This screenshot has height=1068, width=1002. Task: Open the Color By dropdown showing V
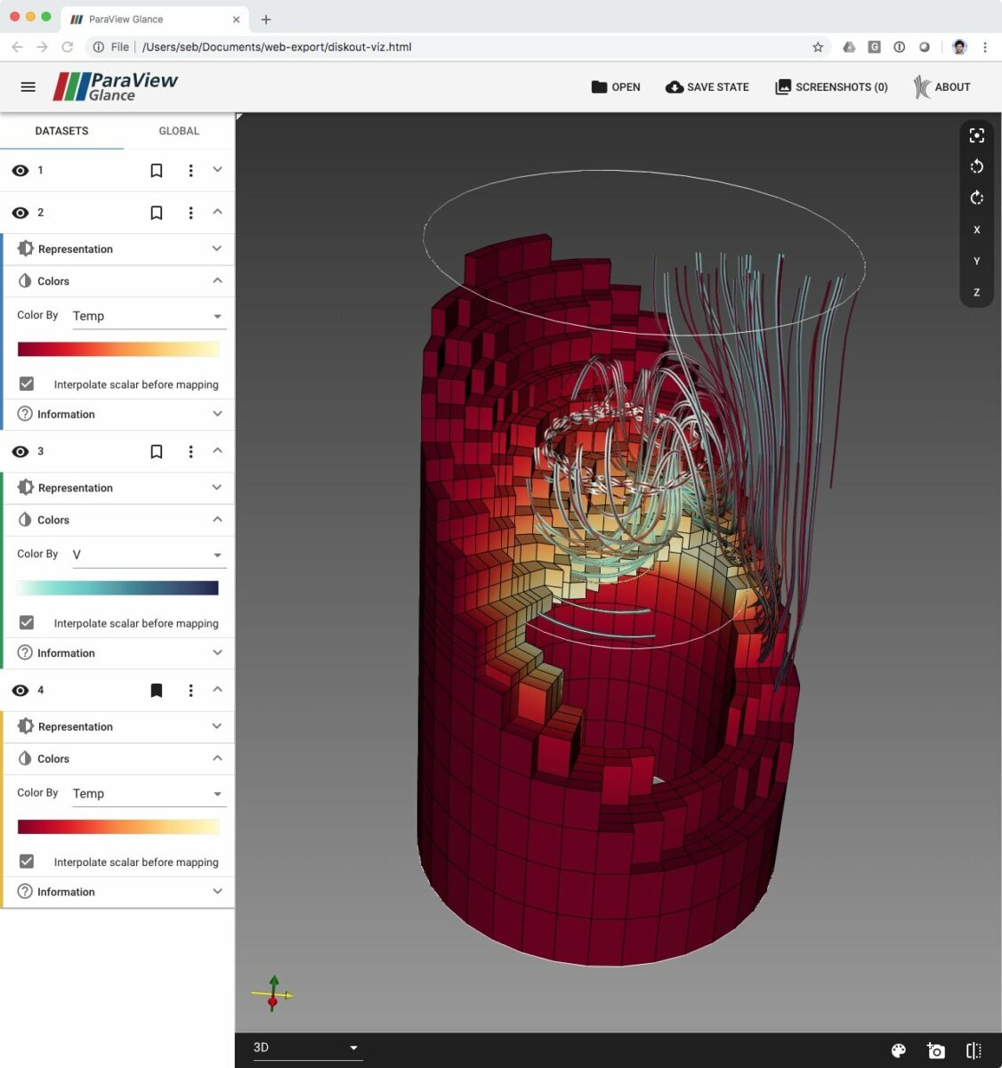point(148,554)
